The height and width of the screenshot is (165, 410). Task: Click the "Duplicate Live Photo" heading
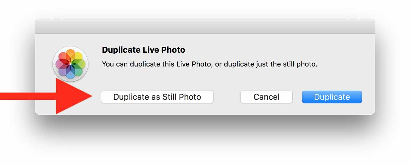coord(143,50)
